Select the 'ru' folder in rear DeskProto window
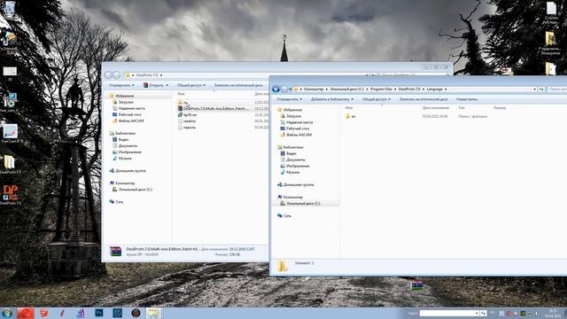567x319 pixels. pyautogui.click(x=183, y=103)
